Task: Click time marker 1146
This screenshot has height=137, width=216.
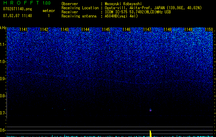Action: click(126, 29)
